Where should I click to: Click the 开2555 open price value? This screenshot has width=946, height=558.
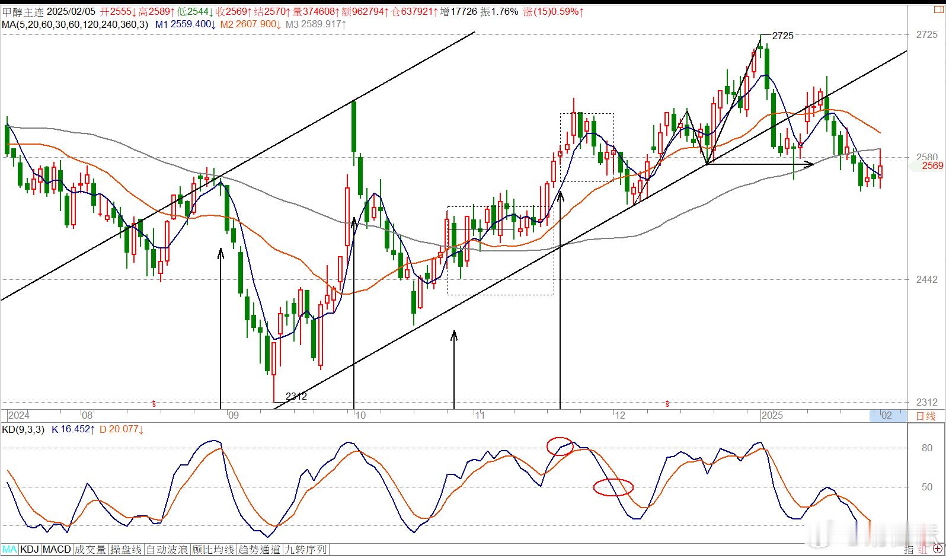click(119, 11)
